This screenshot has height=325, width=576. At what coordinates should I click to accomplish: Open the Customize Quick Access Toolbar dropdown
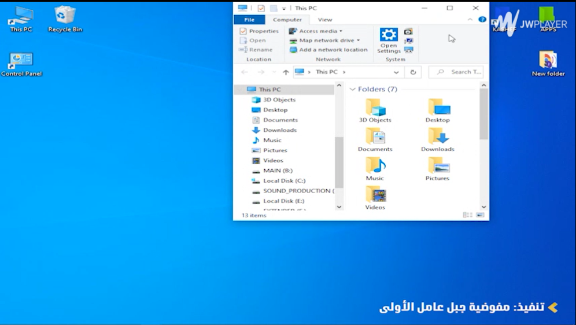[x=283, y=9]
